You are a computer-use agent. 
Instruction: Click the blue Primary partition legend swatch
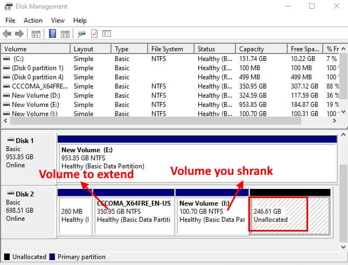(52, 257)
